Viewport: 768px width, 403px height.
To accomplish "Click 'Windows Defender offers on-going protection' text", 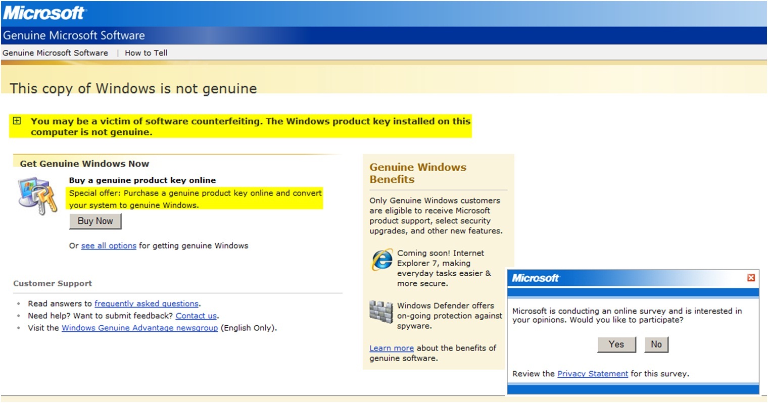I will coord(450,316).
